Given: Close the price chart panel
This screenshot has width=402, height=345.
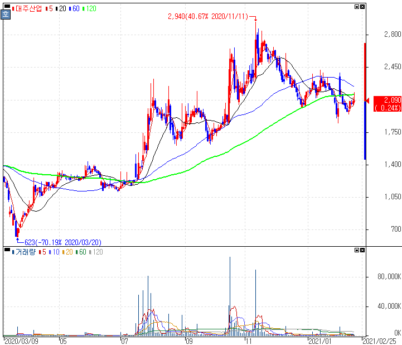Looking at the screenshot, I should pyautogui.click(x=362, y=7).
